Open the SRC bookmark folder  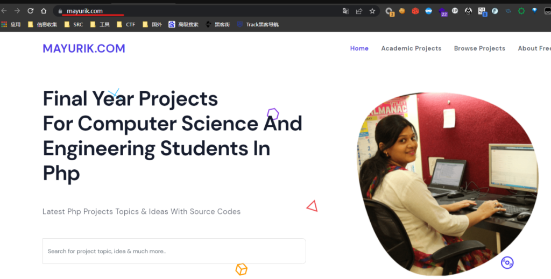(x=74, y=24)
